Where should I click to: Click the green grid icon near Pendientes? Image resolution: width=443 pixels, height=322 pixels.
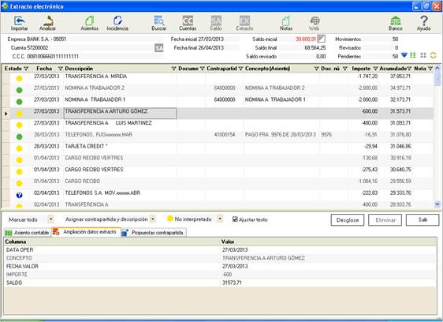[413, 55]
